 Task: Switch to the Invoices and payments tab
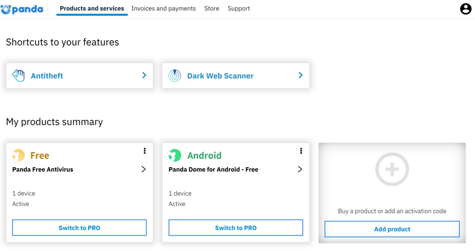[164, 8]
